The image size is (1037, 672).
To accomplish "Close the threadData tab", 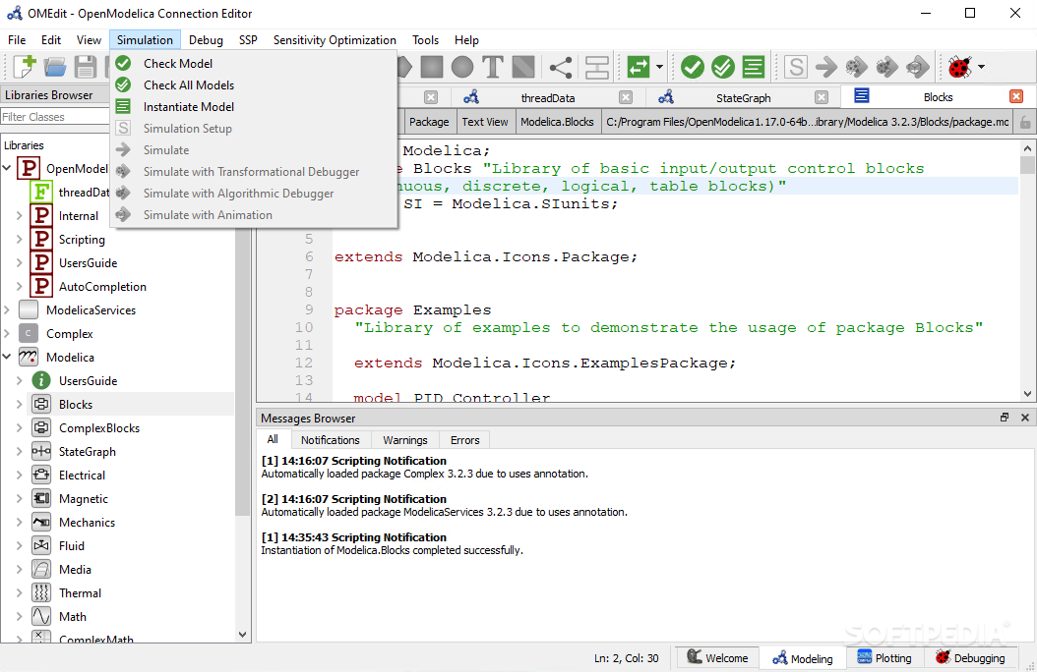I will [x=626, y=97].
